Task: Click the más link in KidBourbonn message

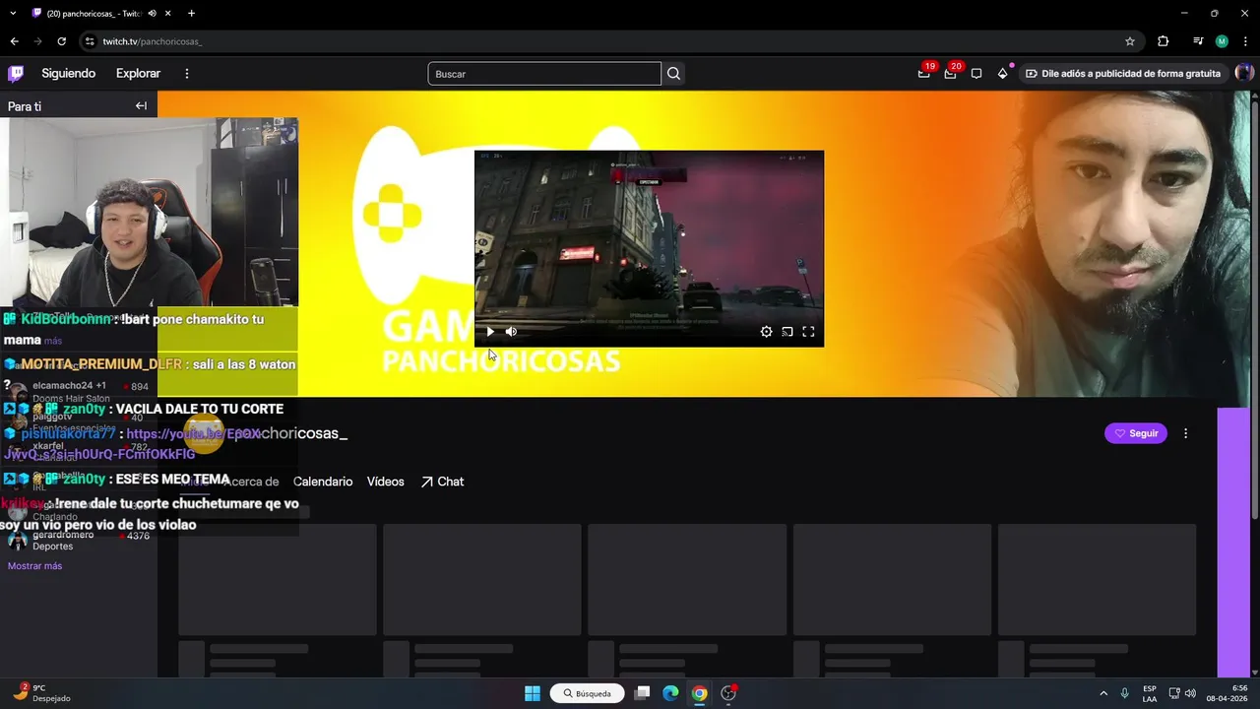Action: coord(53,341)
